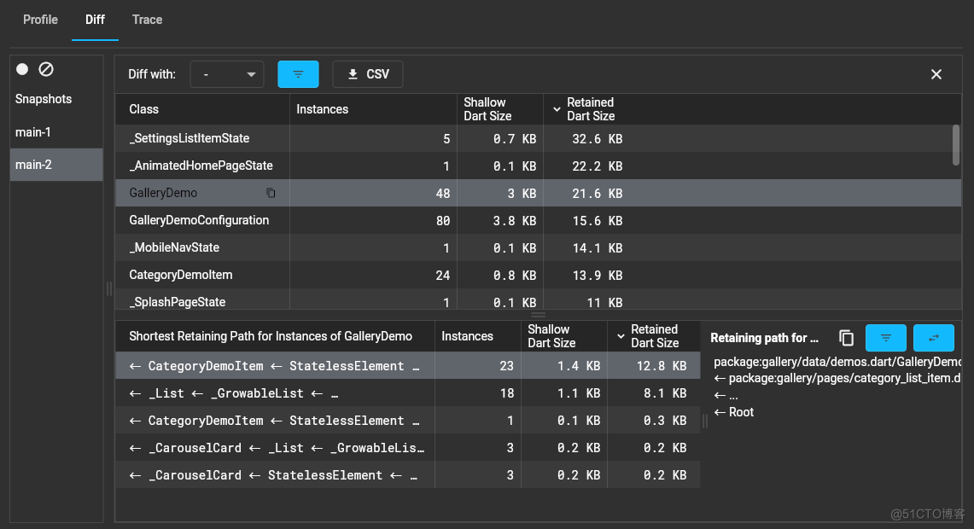
Task: Switch to the Profile tab
Action: pyautogui.click(x=40, y=20)
